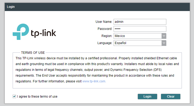Toggle the terms of use agreement checkbox

[x=14, y=96]
